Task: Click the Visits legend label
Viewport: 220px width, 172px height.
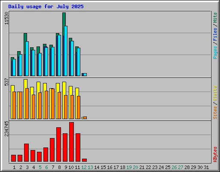Action: (215, 93)
